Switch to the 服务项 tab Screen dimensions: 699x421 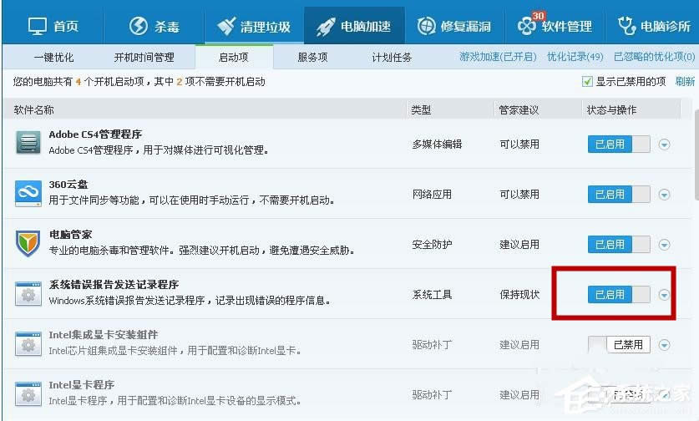tap(312, 57)
